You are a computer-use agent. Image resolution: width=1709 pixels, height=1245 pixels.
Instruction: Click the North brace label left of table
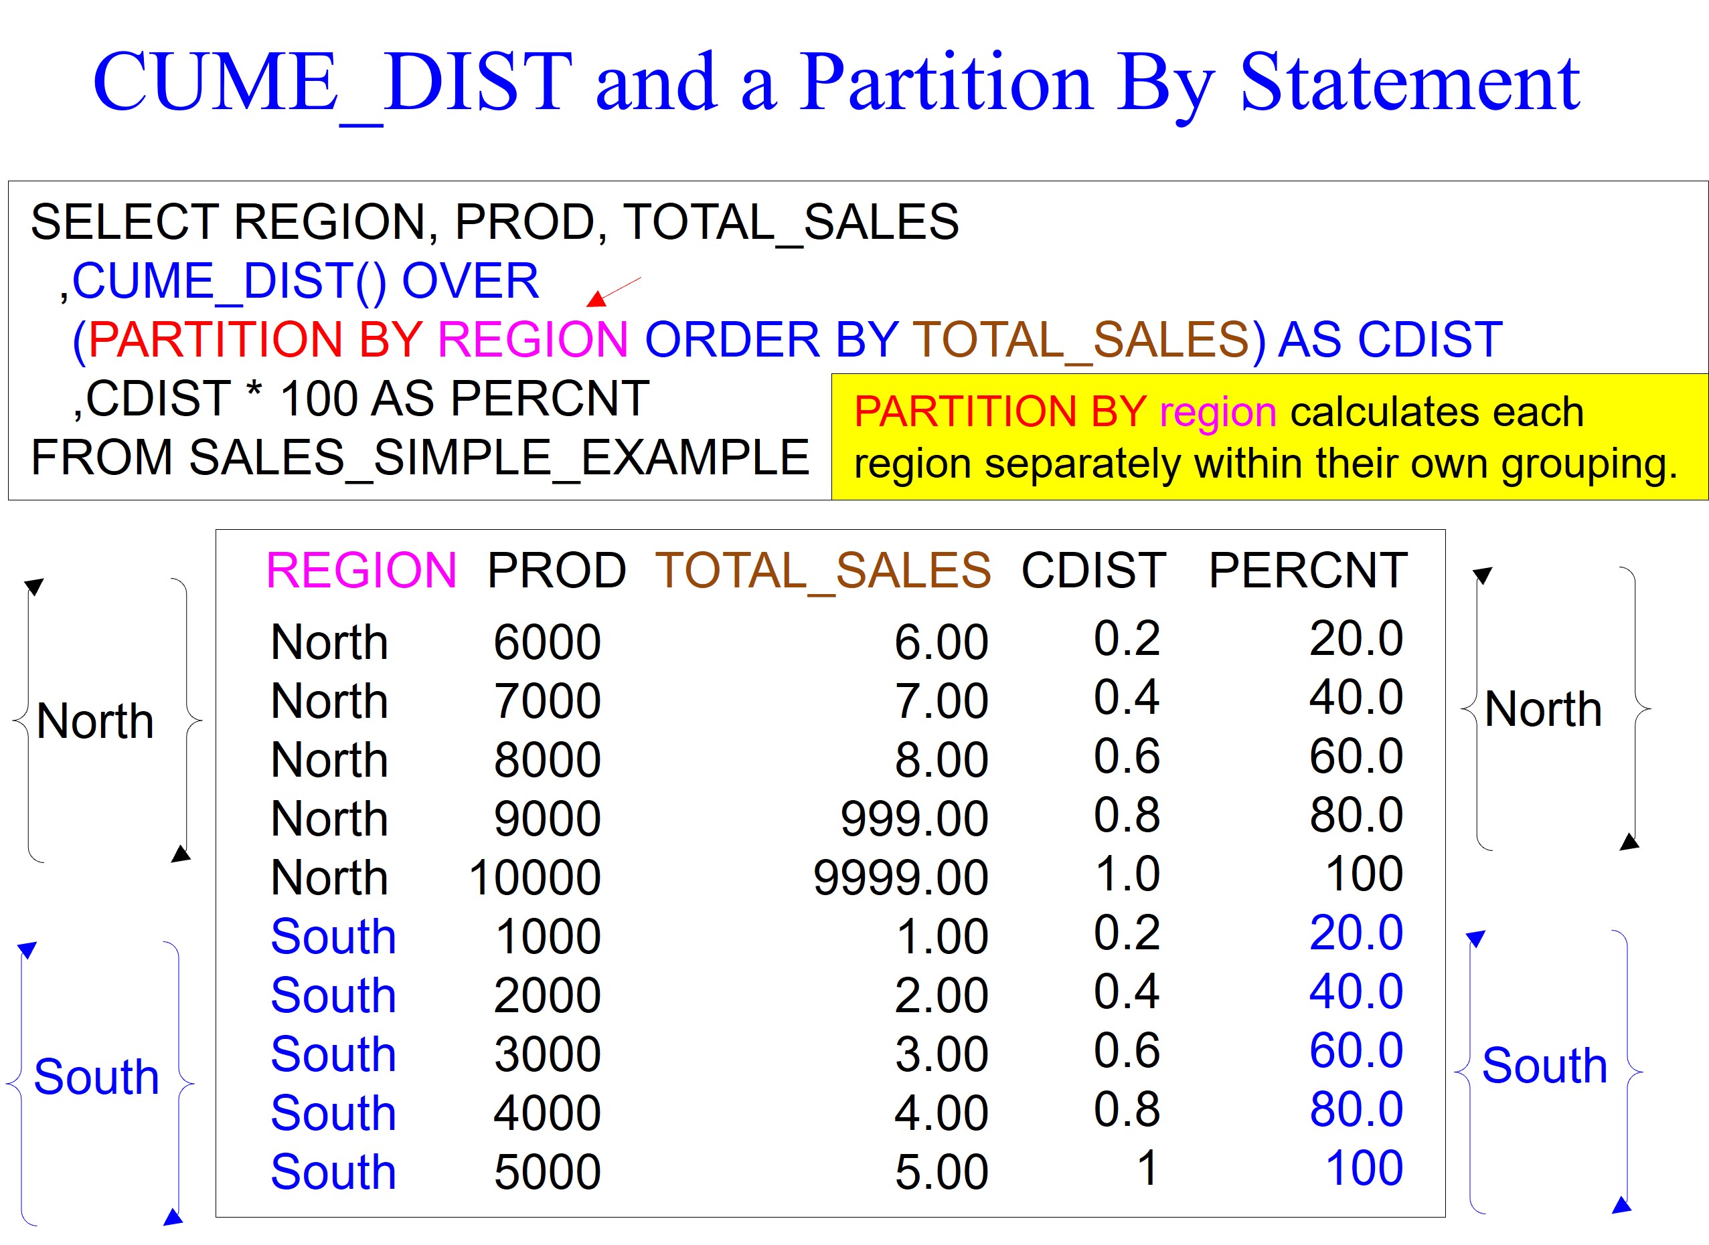(x=95, y=721)
